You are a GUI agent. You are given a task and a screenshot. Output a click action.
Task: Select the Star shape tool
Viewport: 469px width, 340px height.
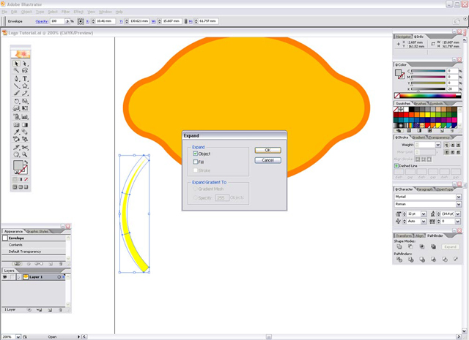click(x=25, y=86)
